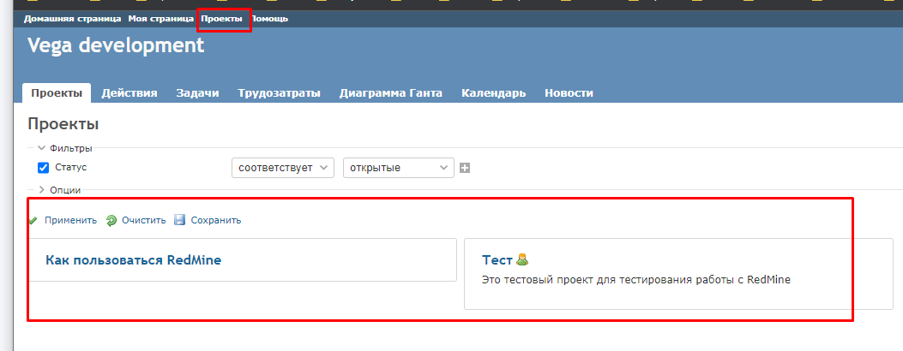
Task: Click the user icon next to Тест
Action: [x=521, y=259]
